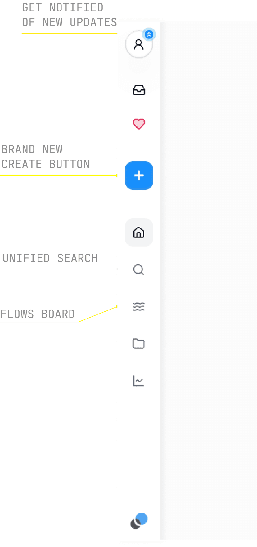
Task: Open the folder icon in the sidebar
Action: (x=139, y=344)
